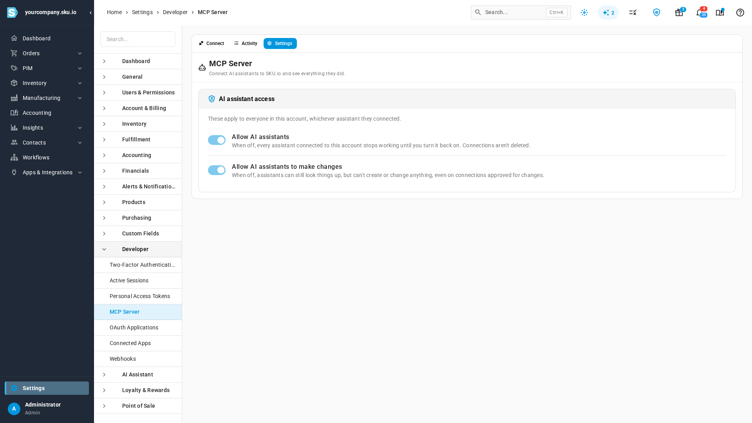Collapse the Developer settings group
752x423 pixels.
138,249
